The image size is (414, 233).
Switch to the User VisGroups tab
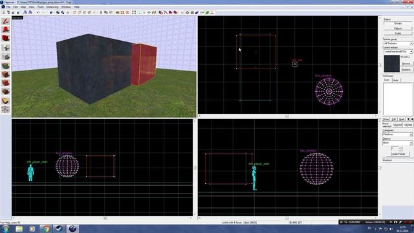[387, 80]
